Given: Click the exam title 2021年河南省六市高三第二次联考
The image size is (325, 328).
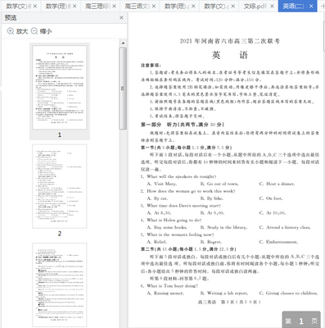Looking at the screenshot, I should (230, 41).
